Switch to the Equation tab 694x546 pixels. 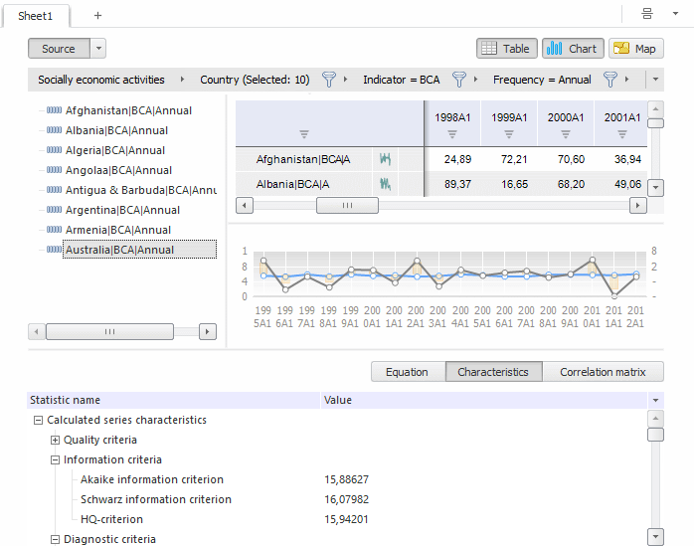click(x=407, y=372)
